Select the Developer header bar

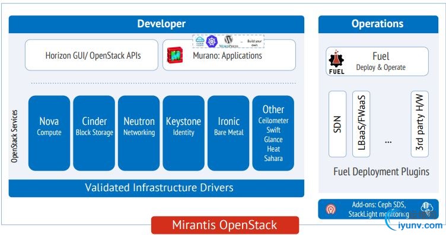pyautogui.click(x=157, y=24)
